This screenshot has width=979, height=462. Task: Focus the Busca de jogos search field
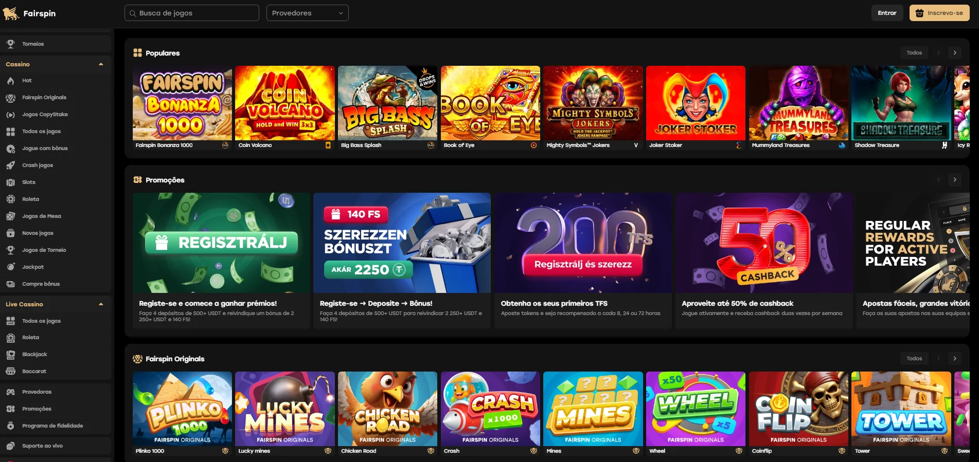[192, 13]
